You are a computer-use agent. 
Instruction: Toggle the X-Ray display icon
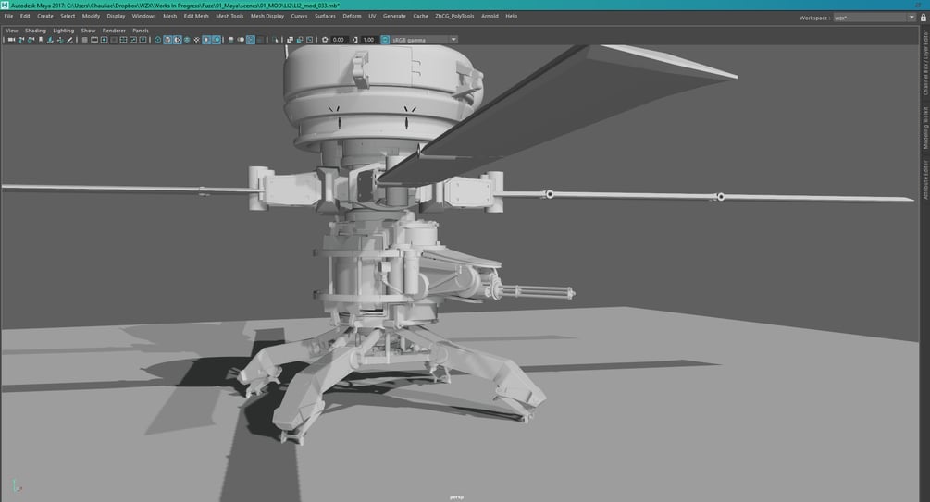pyautogui.click(x=290, y=40)
